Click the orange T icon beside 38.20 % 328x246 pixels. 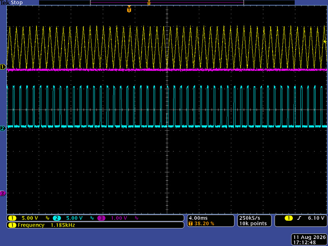tap(190, 223)
